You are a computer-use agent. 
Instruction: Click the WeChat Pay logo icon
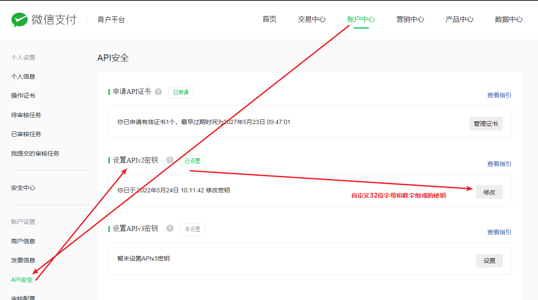19,19
